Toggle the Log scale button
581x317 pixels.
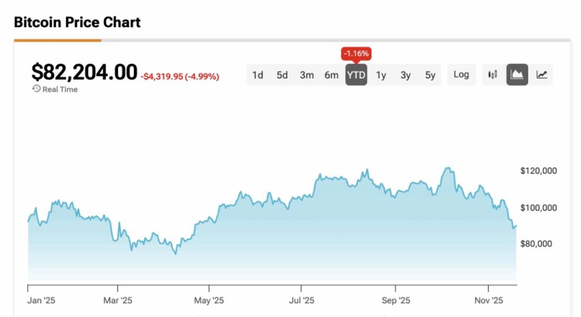(461, 75)
